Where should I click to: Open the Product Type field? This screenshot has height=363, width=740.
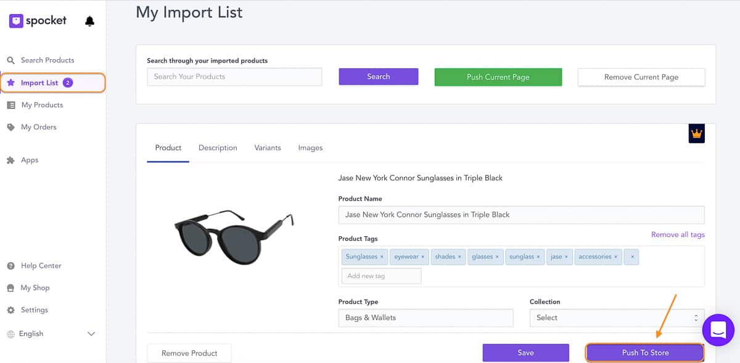(x=425, y=317)
